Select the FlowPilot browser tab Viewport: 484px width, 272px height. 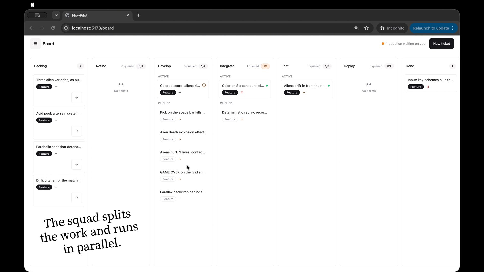click(97, 15)
